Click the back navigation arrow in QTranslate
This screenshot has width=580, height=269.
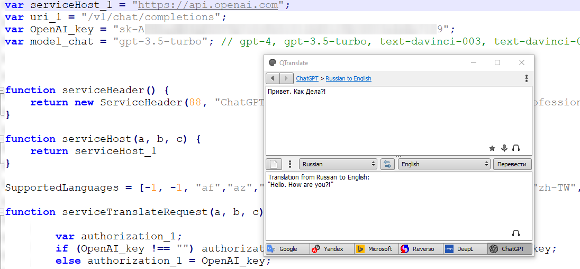tap(273, 78)
